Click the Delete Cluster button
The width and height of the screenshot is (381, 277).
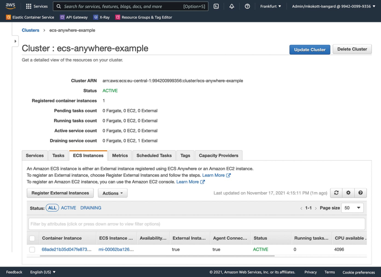[x=352, y=49]
